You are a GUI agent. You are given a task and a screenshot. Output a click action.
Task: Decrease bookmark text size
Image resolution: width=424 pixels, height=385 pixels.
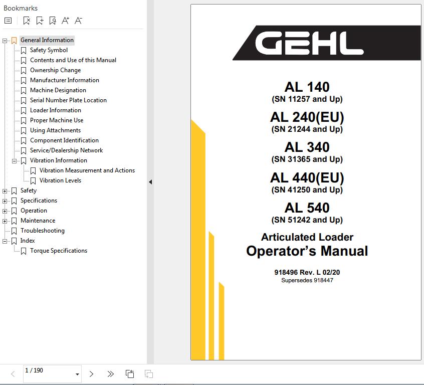[x=78, y=21]
